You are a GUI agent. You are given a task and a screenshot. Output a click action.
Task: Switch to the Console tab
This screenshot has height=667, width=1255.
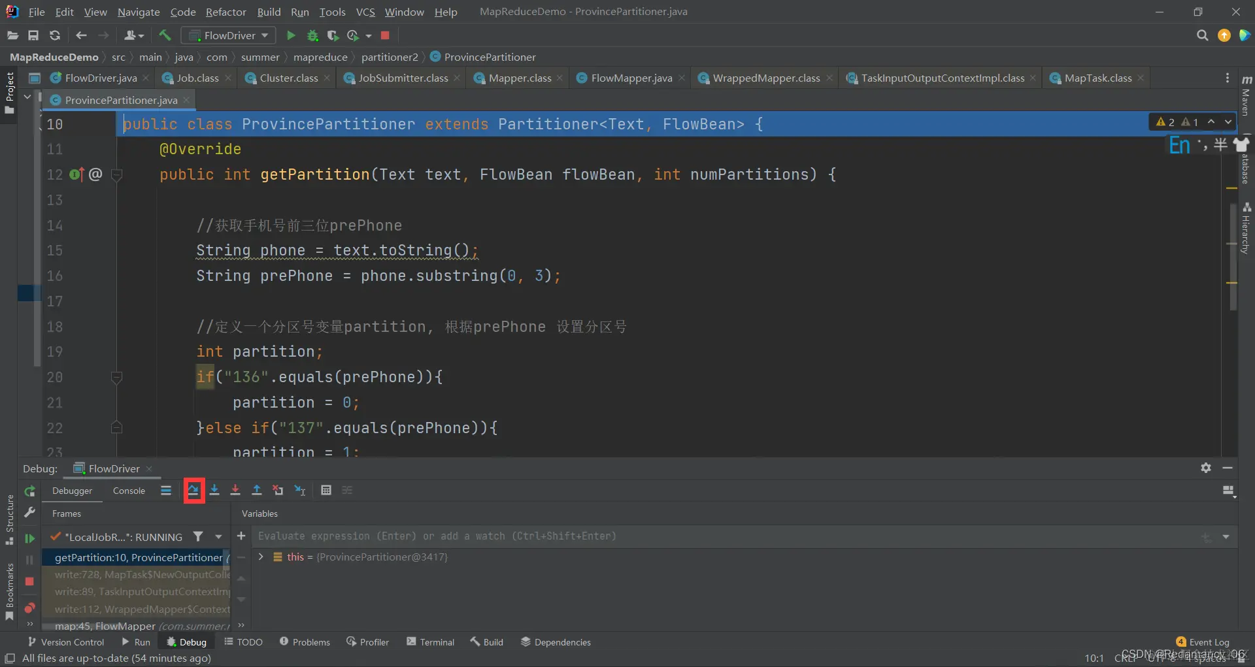tap(129, 491)
